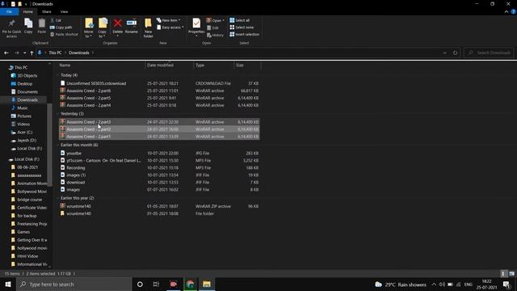Go back with the back arrow
The height and width of the screenshot is (291, 517).
pos(6,53)
